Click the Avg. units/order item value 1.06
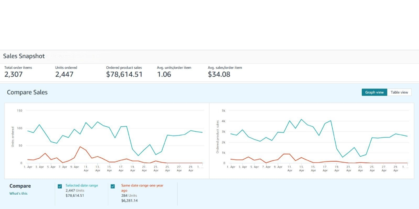 [x=164, y=74]
